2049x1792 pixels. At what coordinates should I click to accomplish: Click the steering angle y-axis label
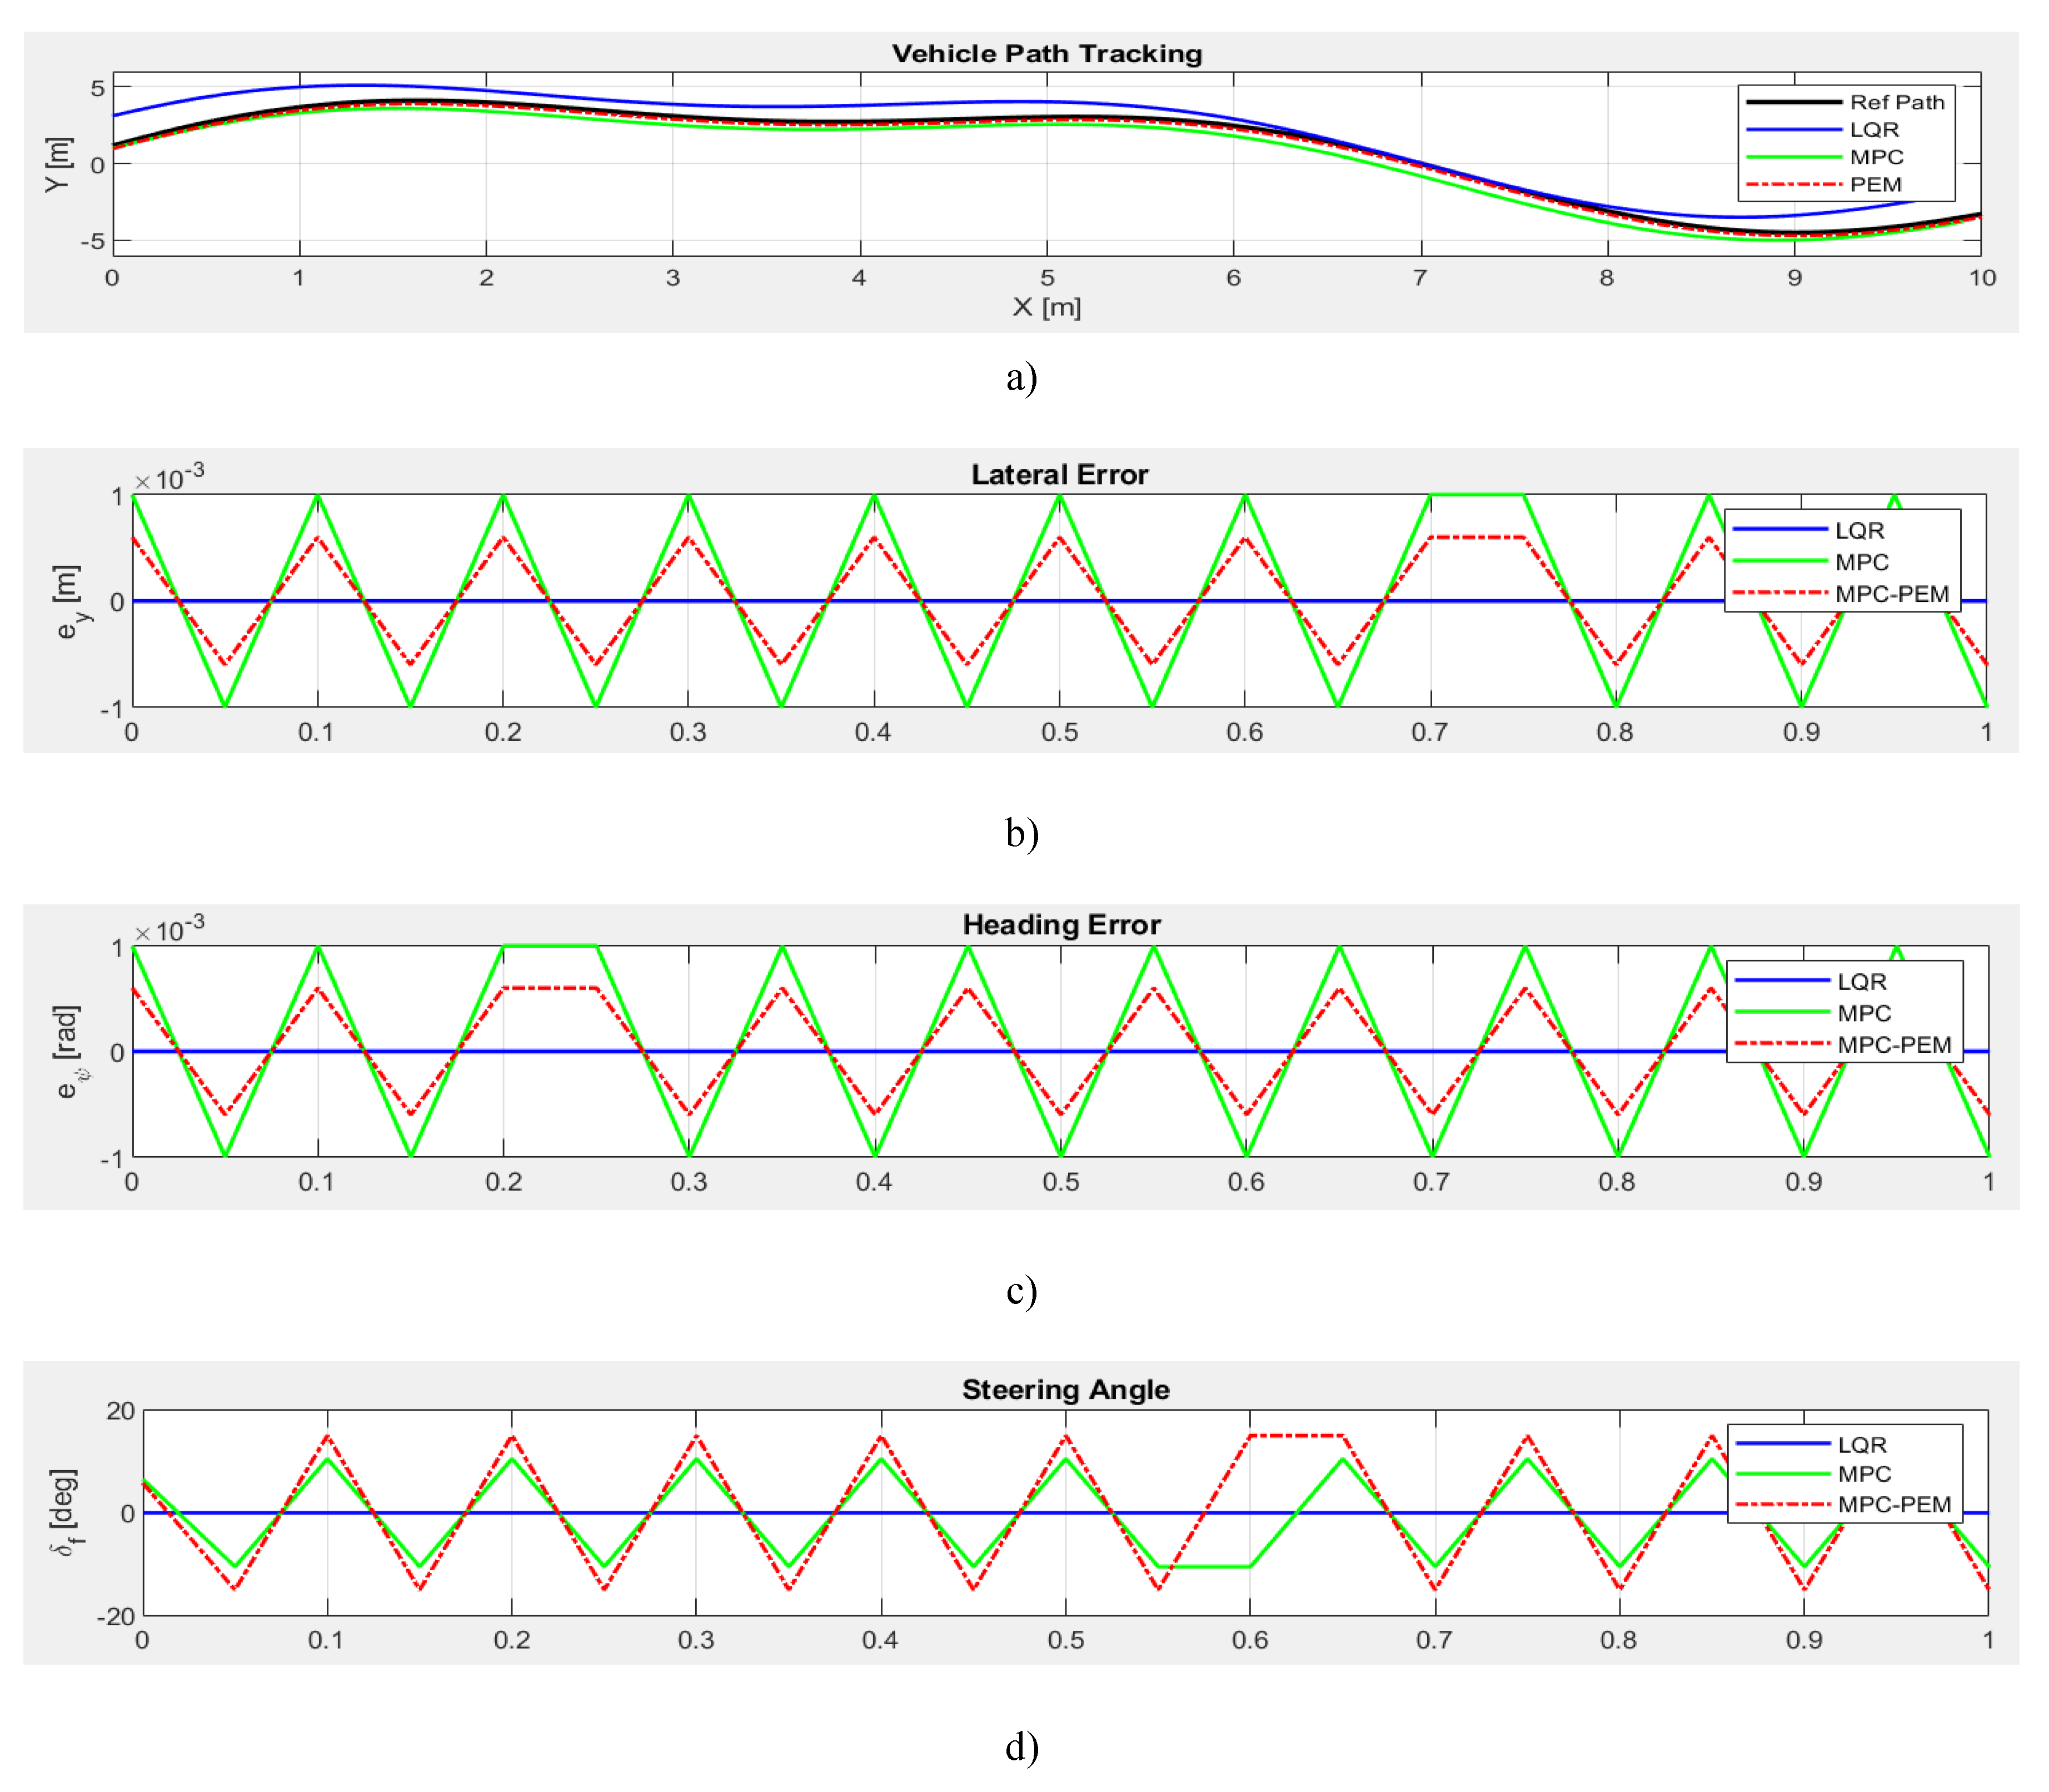click(x=66, y=1512)
